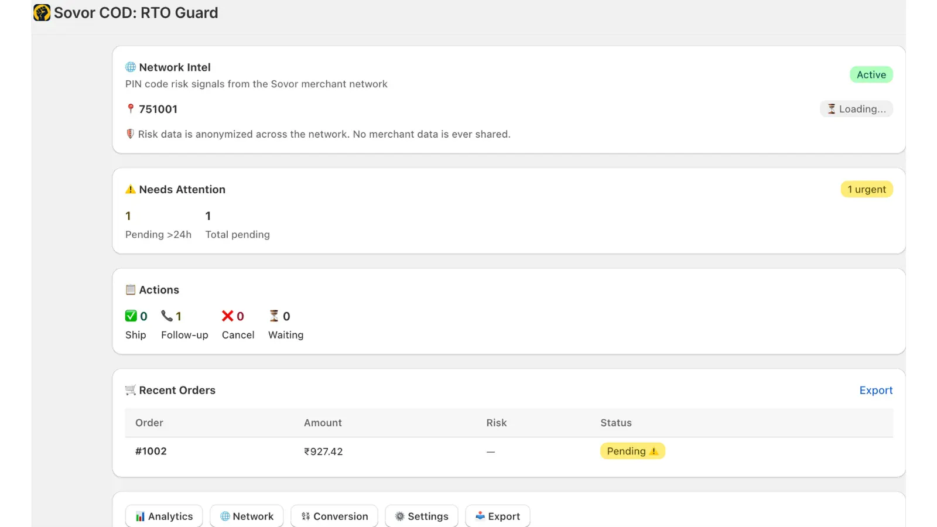Click the Waiting label
This screenshot has width=937, height=527.
pyautogui.click(x=286, y=335)
